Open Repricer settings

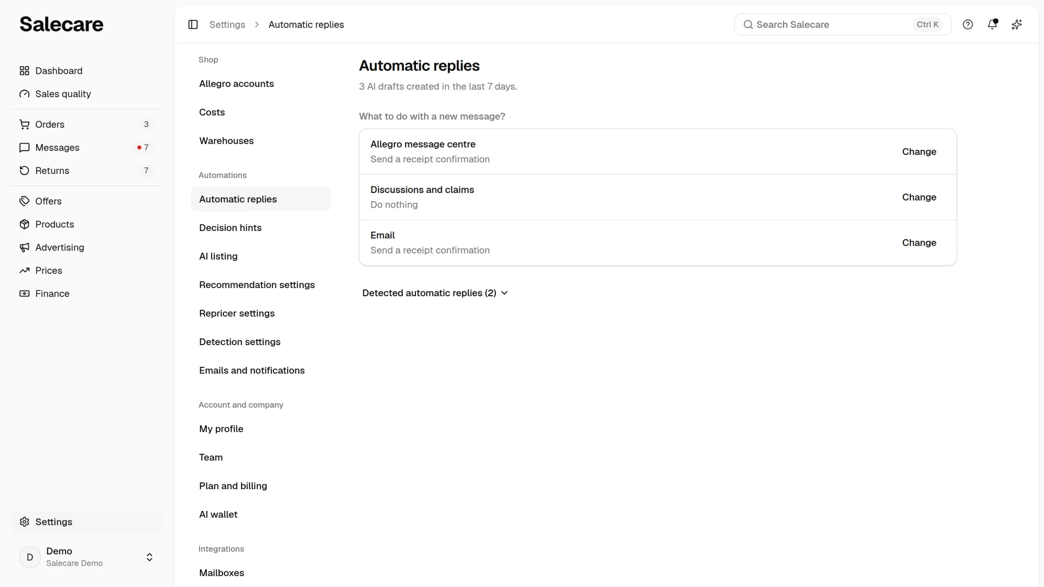click(x=260, y=314)
